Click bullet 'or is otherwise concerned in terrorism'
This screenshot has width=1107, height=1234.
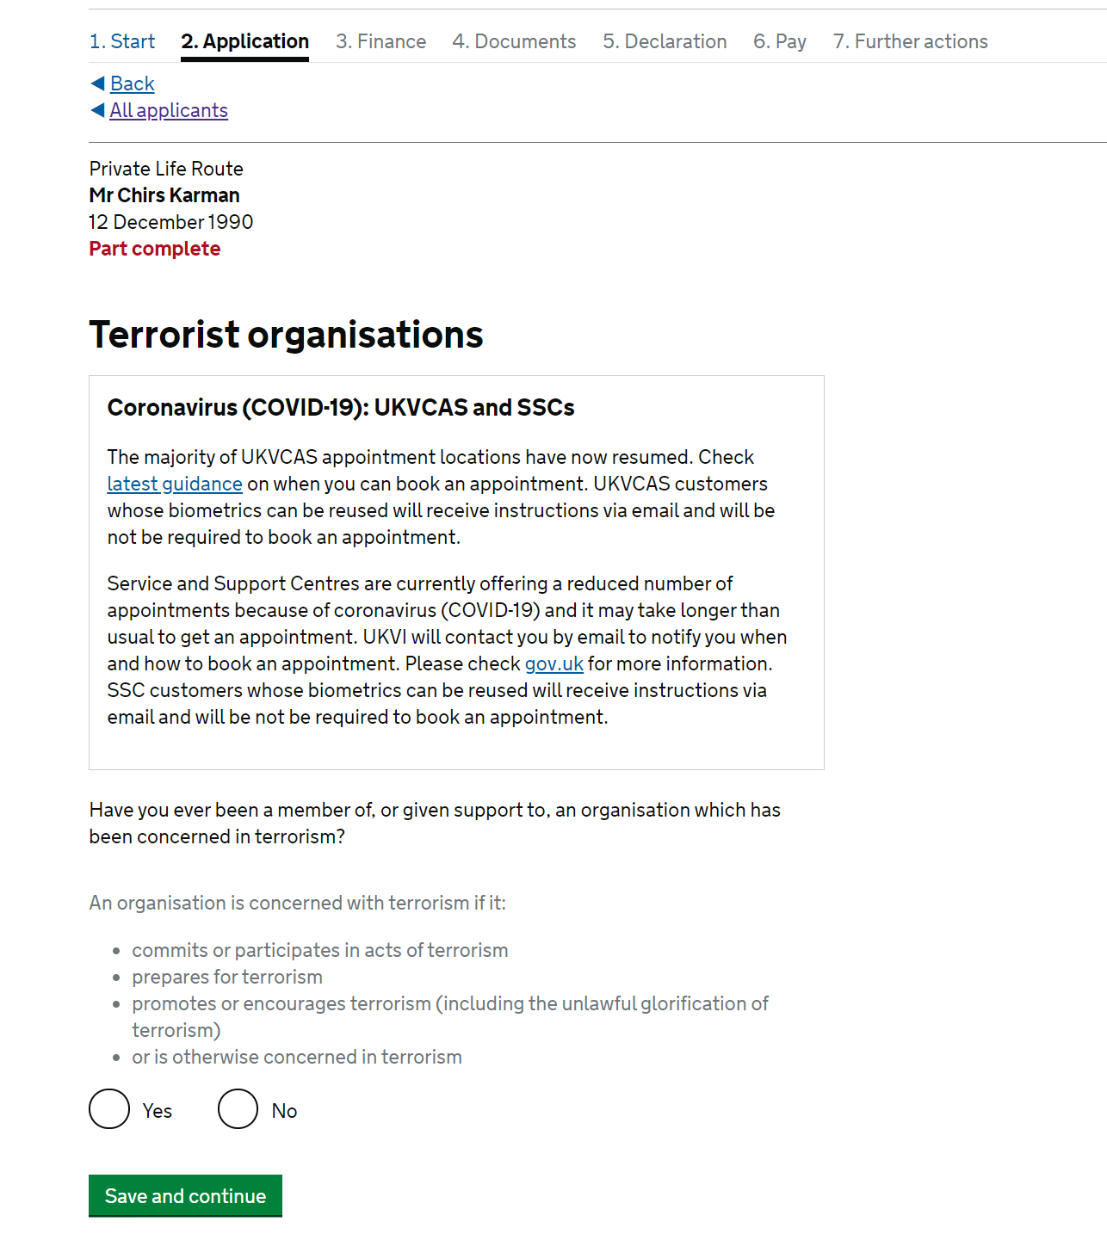[297, 1057]
